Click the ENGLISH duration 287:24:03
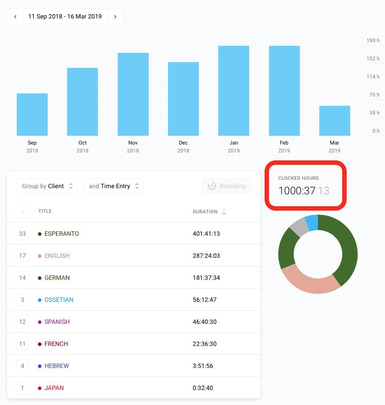The height and width of the screenshot is (405, 385). click(x=206, y=256)
